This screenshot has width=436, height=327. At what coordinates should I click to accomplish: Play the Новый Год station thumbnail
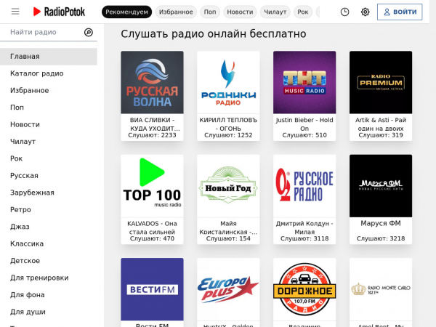pyautogui.click(x=228, y=186)
